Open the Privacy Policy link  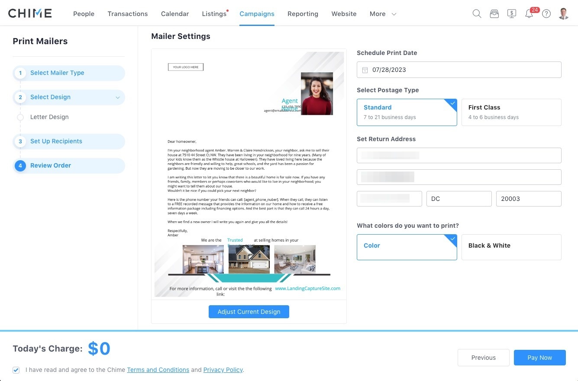(x=223, y=370)
